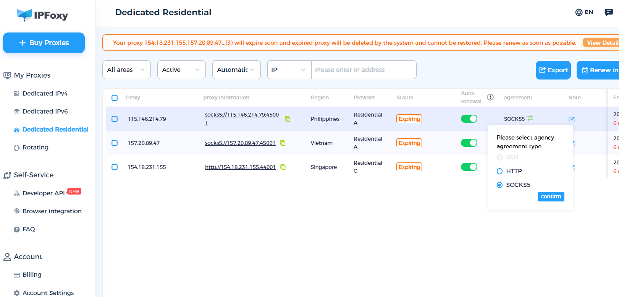Image resolution: width=619 pixels, height=297 pixels.
Task: Open Dedicated IPv4 page
Action: [x=45, y=93]
